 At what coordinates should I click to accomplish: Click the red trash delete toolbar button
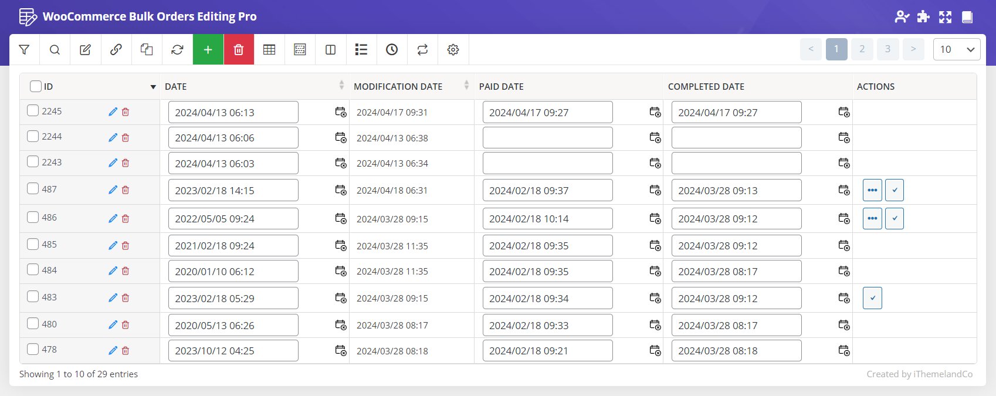tap(239, 50)
